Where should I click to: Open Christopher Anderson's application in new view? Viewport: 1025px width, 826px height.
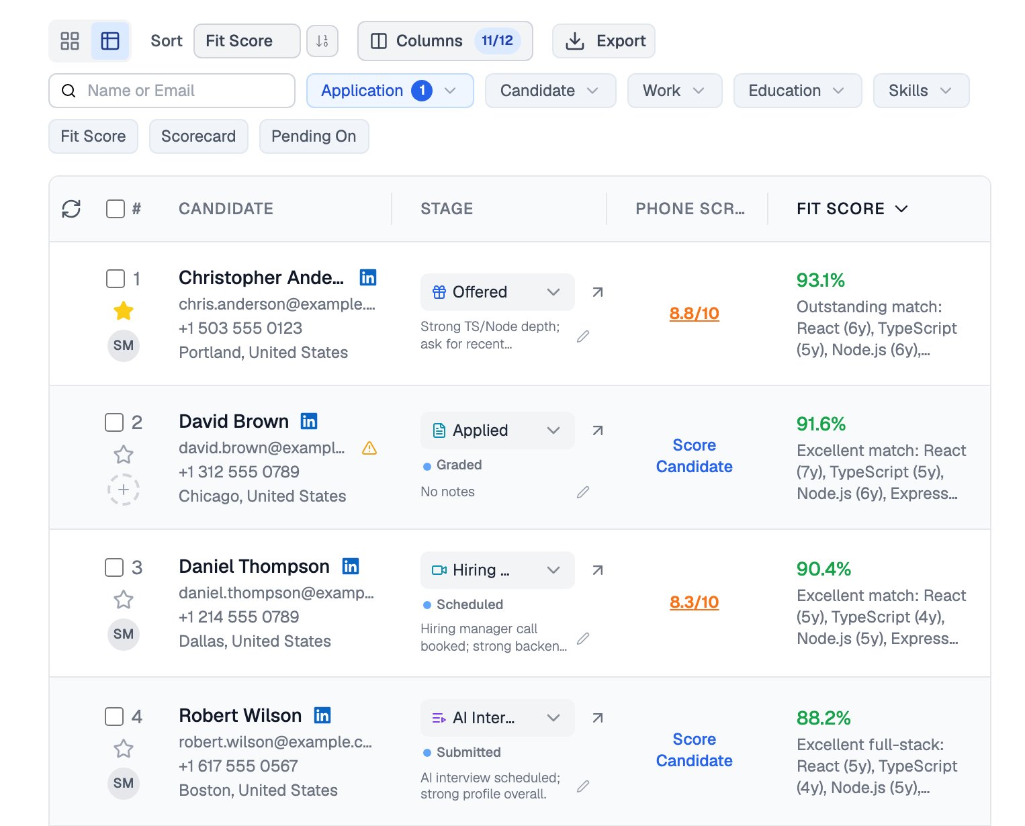(x=598, y=292)
